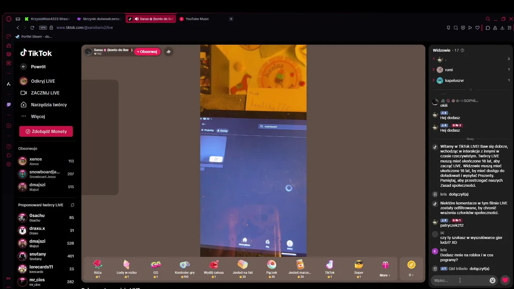
Task: Switch to YouTube Music tab
Action: (197, 19)
